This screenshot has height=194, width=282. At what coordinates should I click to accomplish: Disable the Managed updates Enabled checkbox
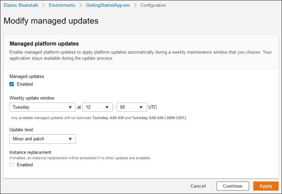pyautogui.click(x=12, y=84)
